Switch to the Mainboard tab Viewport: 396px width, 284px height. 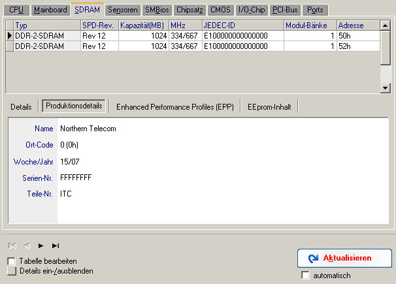coord(50,10)
